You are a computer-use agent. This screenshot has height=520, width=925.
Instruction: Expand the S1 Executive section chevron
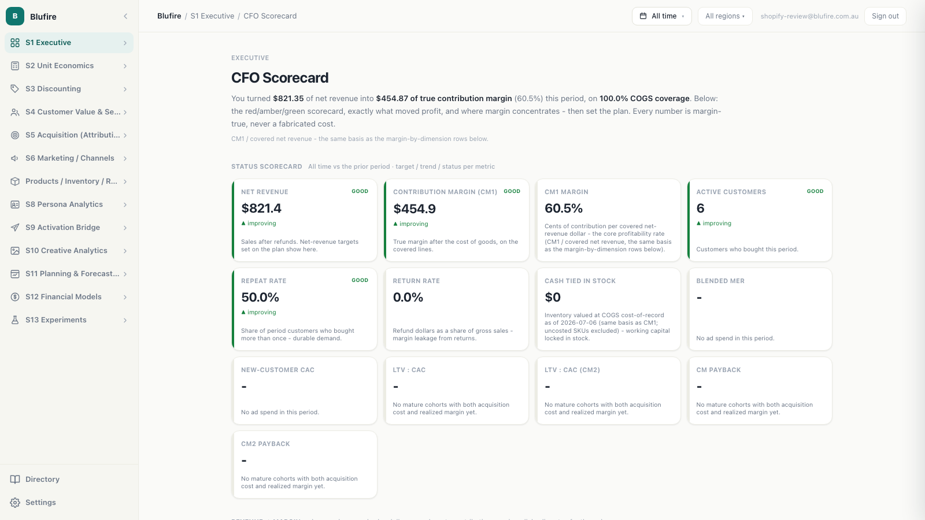(x=125, y=43)
